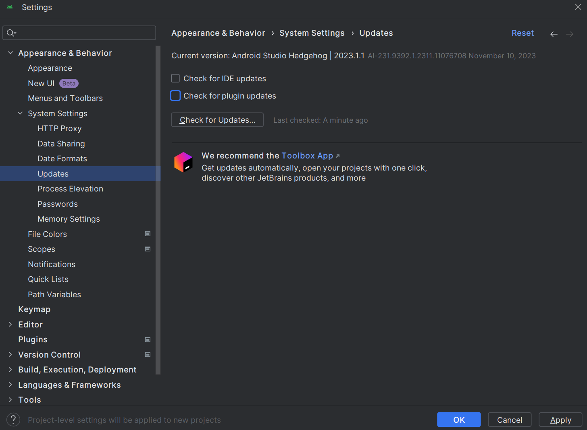Click the project-level icon beside Version Control
Image resolution: width=587 pixels, height=430 pixels.
[x=148, y=354]
